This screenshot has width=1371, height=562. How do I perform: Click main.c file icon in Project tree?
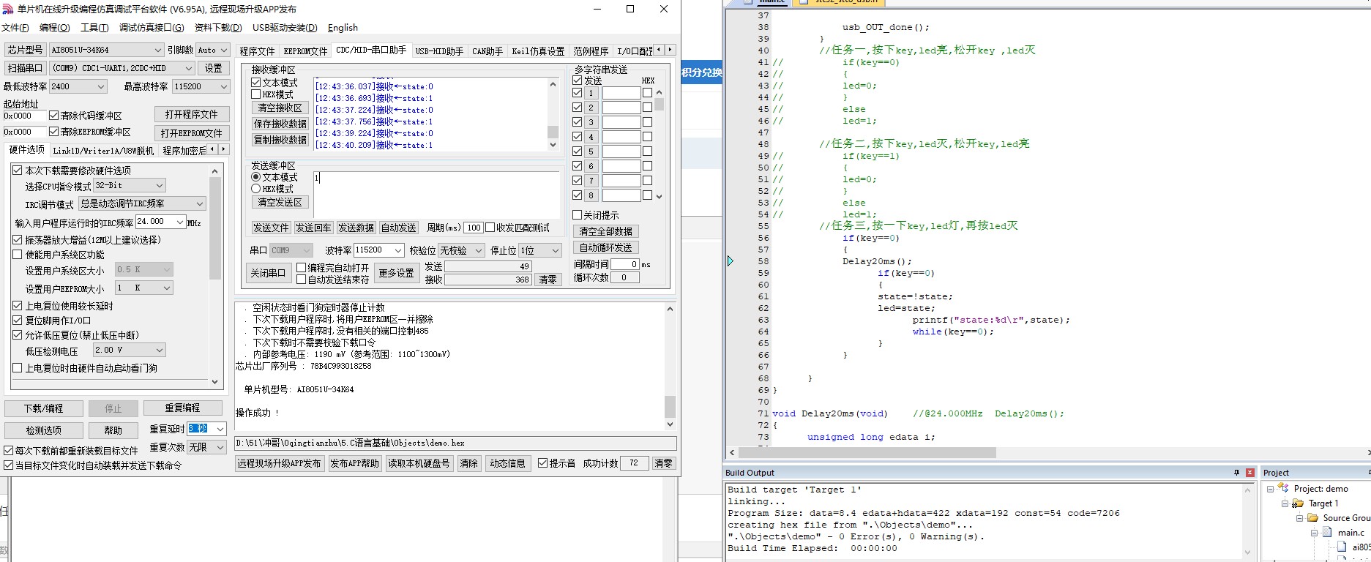(1328, 532)
